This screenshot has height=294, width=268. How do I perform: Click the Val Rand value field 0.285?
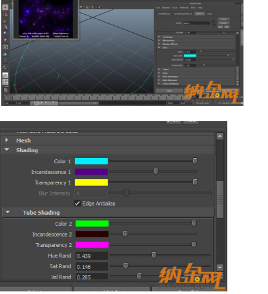point(92,277)
